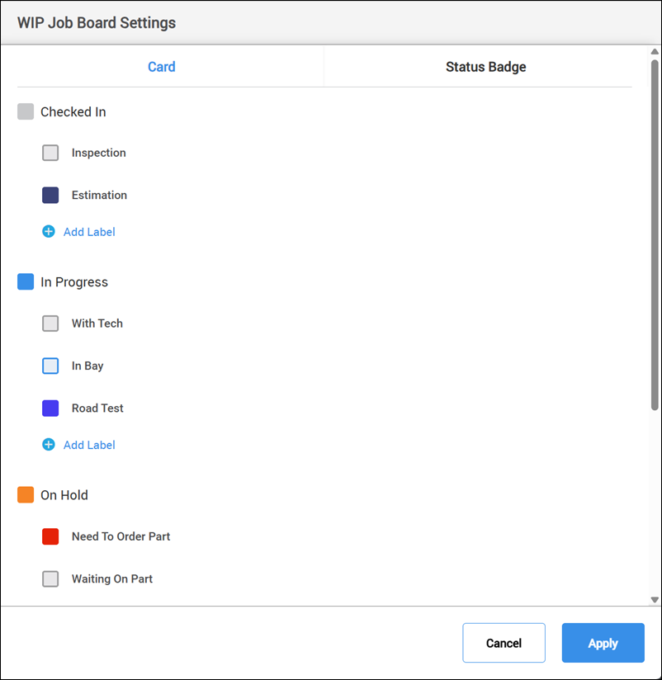Click the gray Waiting On Part color square
Image resolution: width=662 pixels, height=680 pixels.
[50, 578]
